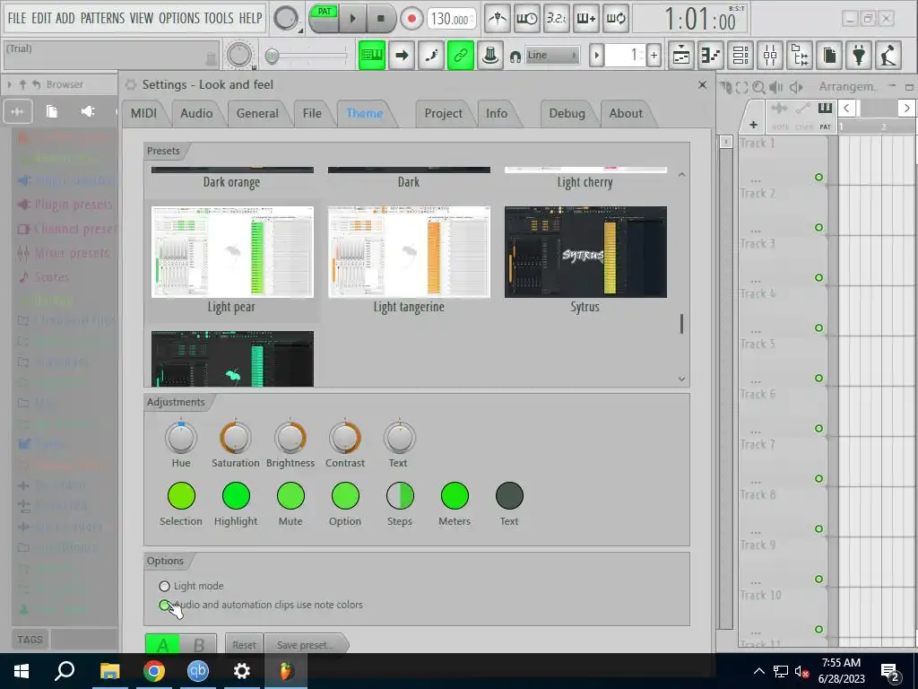Viewport: 918px width, 689px height.
Task: Toggle the 3.2.1 countdown before recording icon
Action: click(556, 19)
